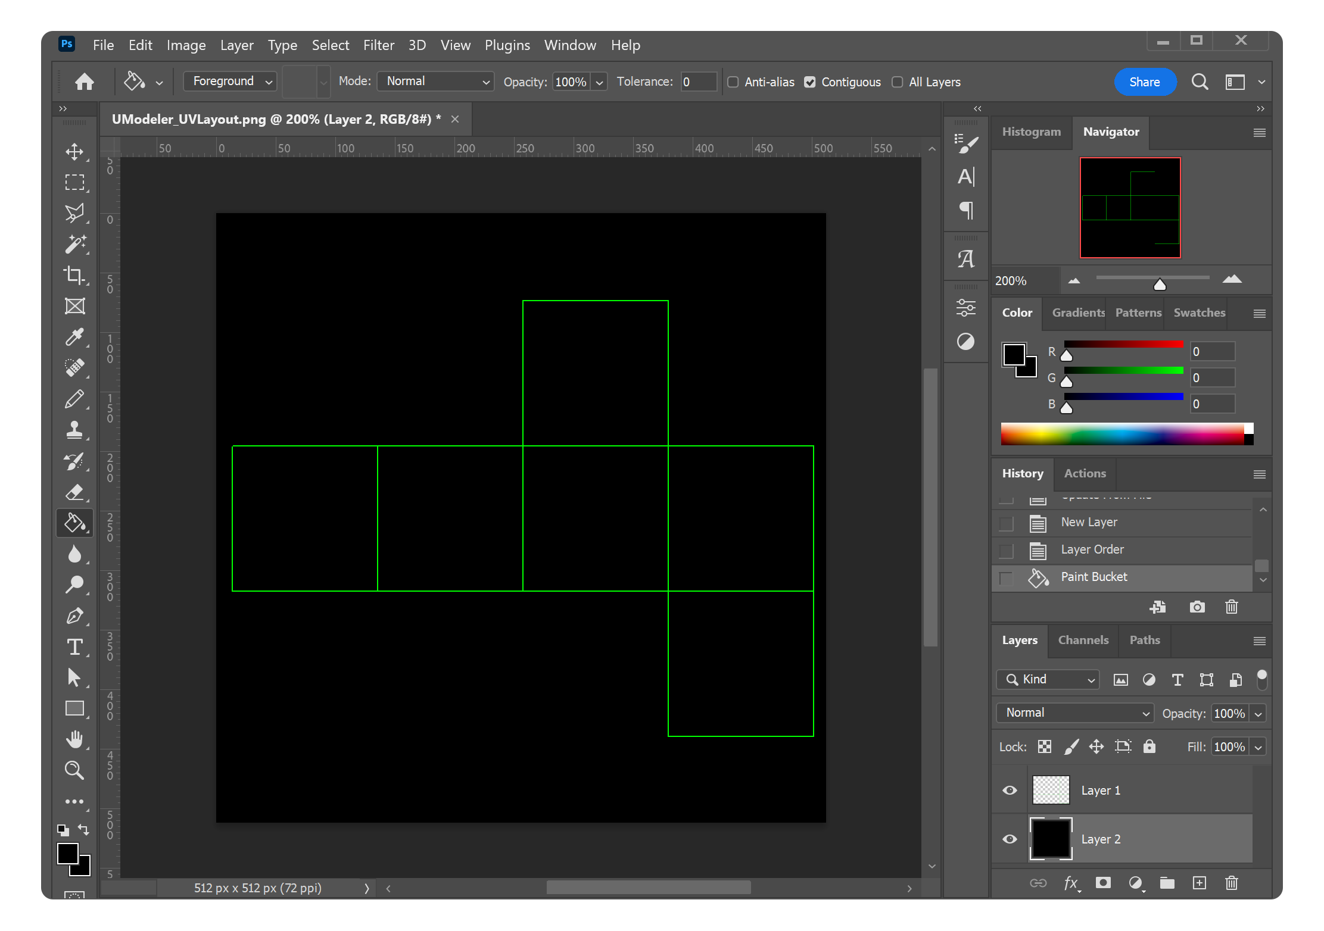
Task: Toggle layer filtering on or off
Action: coord(1261,679)
